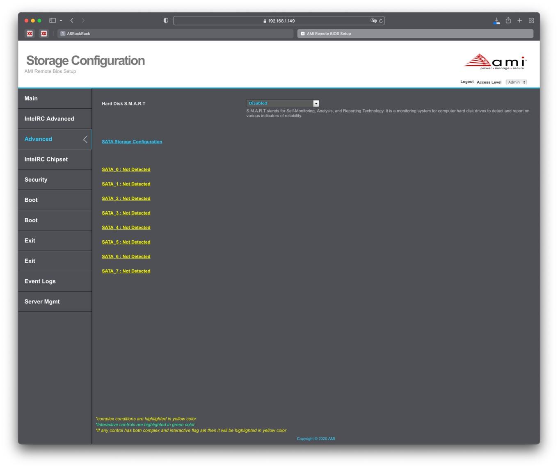Open SATA_5 : Not Detected link
The width and height of the screenshot is (558, 468).
[x=126, y=242]
